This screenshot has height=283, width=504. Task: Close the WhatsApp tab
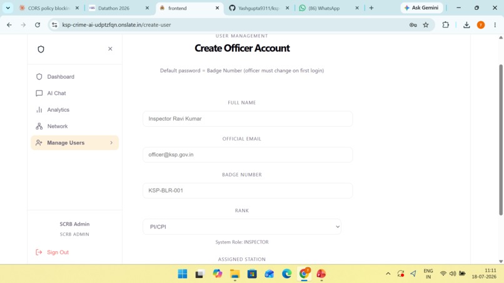point(357,8)
